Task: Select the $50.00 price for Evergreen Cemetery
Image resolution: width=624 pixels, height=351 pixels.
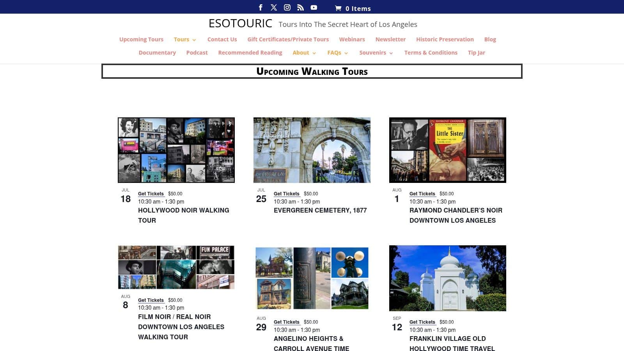Action: (x=311, y=194)
